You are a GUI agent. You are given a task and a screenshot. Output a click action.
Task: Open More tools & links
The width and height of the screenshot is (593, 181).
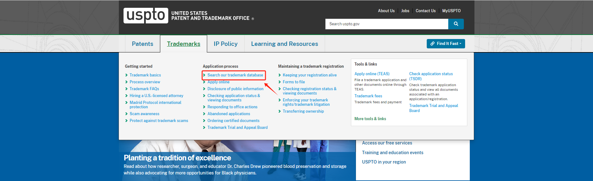click(370, 119)
